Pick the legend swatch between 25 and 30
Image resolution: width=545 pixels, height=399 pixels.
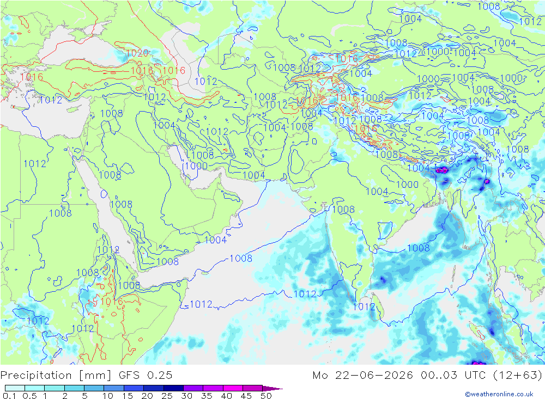tap(173, 388)
